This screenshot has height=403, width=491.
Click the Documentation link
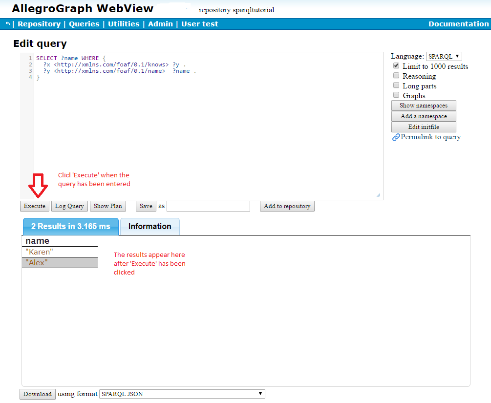(458, 23)
